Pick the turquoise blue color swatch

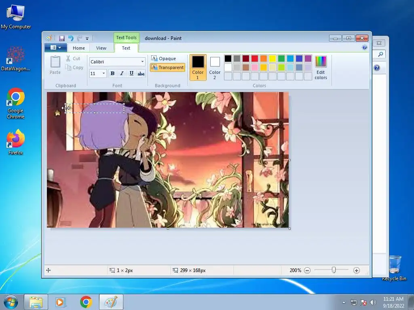[290, 59]
